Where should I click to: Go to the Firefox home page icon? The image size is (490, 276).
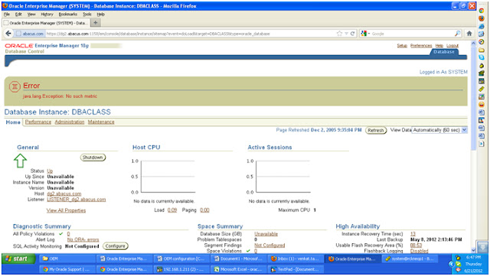pos(469,34)
